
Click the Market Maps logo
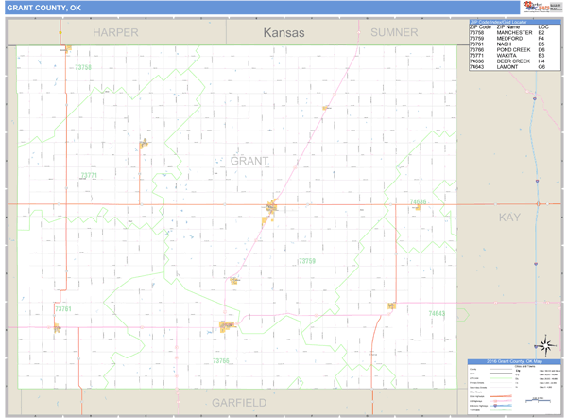pyautogui.click(x=534, y=6)
